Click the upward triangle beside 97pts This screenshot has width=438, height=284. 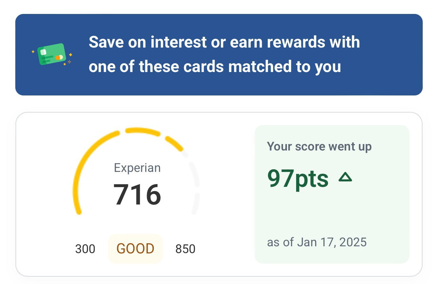(x=345, y=178)
